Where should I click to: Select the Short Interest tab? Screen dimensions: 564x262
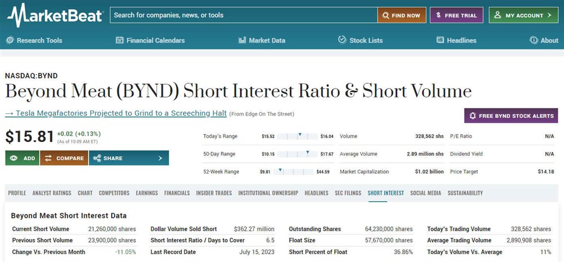tap(386, 193)
